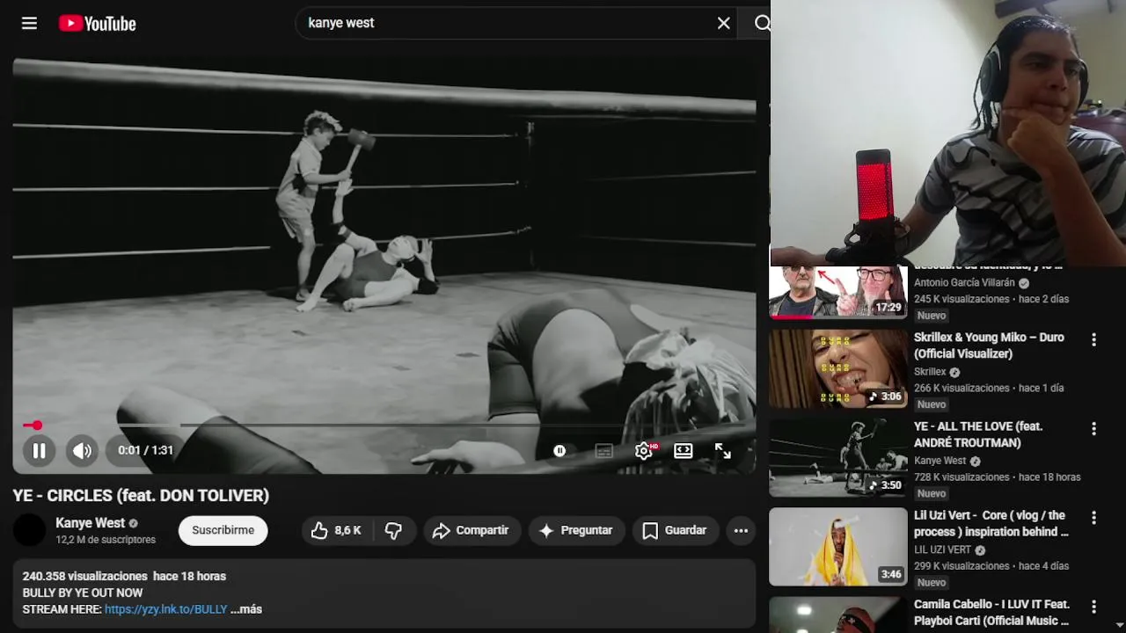Pause the video playback
Image resolution: width=1126 pixels, height=633 pixels.
click(x=40, y=451)
